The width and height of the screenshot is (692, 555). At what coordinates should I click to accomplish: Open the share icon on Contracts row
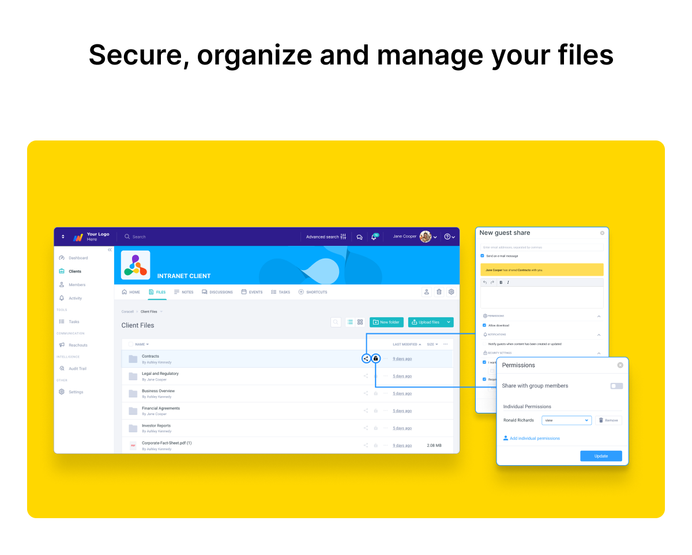(x=366, y=358)
